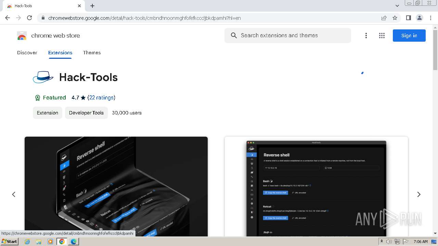
Task: Open the 22 ratings link
Action: 101,98
